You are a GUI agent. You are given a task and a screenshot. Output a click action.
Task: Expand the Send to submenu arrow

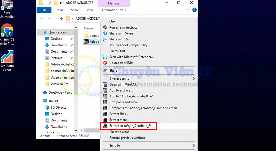(193, 145)
